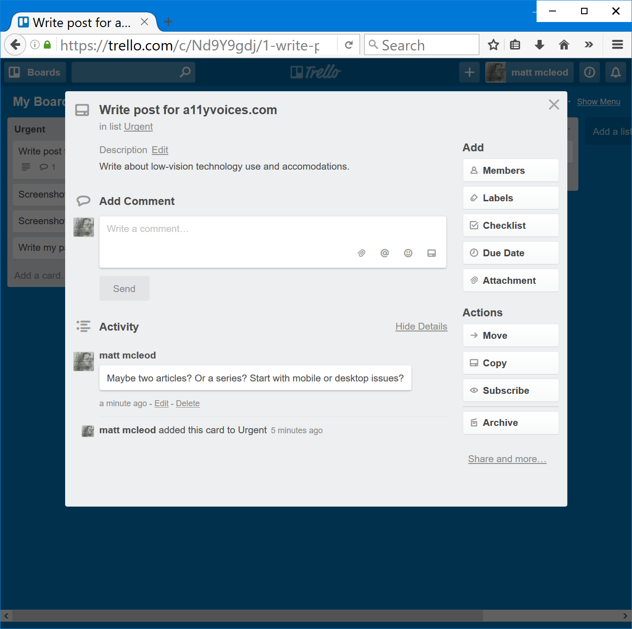The height and width of the screenshot is (629, 632).
Task: Click the Show Menu link
Action: point(599,102)
